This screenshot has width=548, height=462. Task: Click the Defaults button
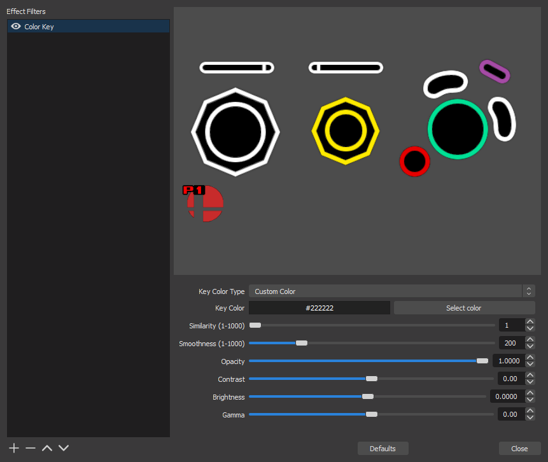click(x=383, y=449)
